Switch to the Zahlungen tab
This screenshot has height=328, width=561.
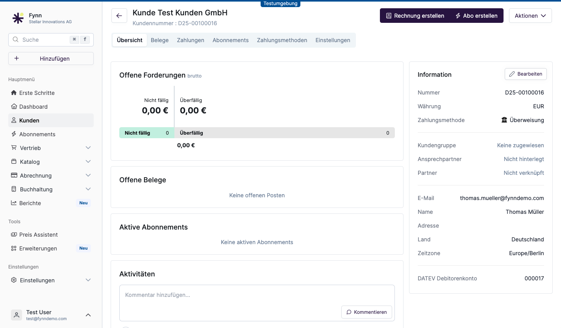coord(191,40)
